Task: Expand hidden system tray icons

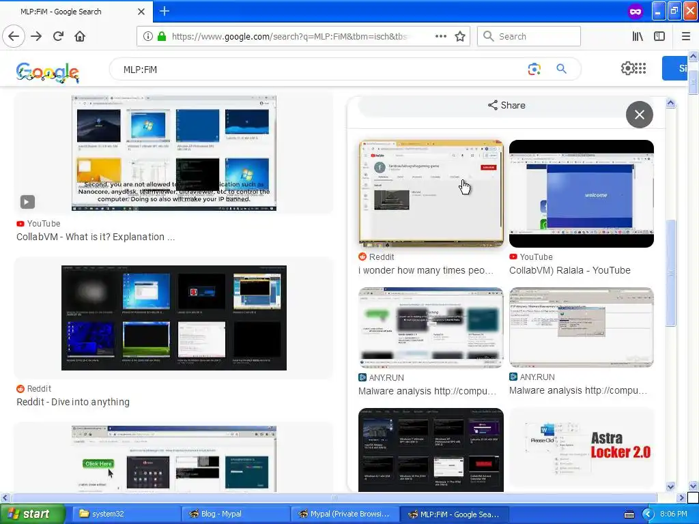Action: click(648, 514)
